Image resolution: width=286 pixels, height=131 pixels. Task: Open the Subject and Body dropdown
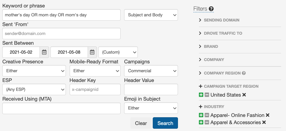(x=151, y=15)
